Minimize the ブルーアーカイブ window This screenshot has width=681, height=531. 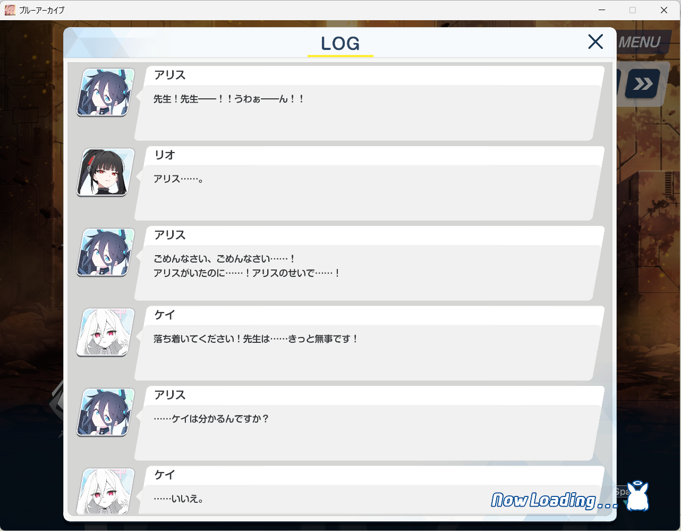602,10
